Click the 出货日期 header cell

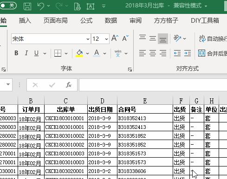pos(102,109)
